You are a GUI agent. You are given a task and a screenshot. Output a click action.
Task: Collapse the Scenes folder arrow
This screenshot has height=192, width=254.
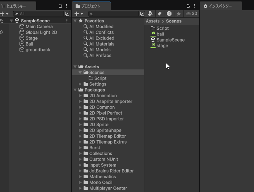click(80, 73)
